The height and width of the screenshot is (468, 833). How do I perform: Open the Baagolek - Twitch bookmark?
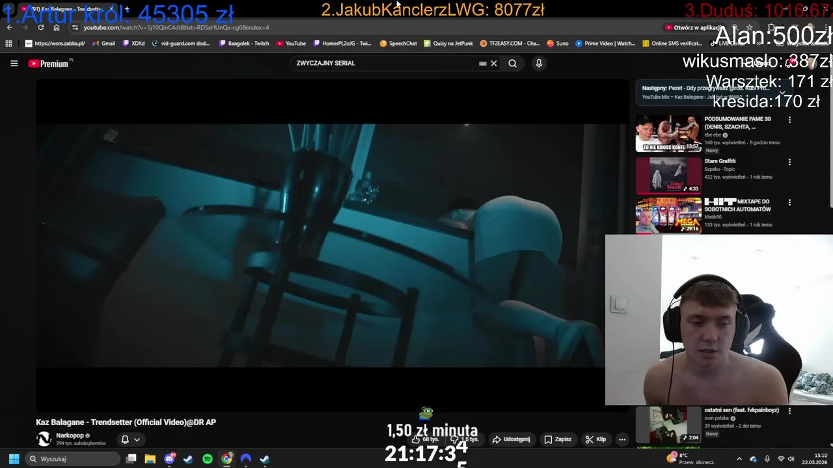(x=244, y=44)
